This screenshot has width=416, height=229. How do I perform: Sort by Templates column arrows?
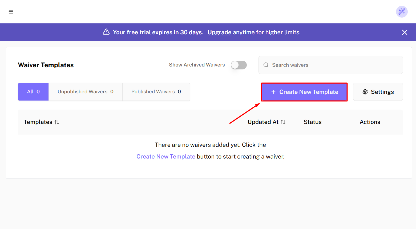[57, 122]
